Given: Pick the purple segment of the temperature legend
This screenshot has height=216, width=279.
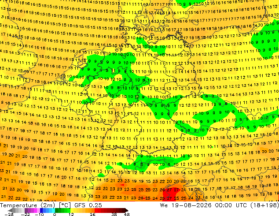Looking at the screenshot, I should click(32, 210).
